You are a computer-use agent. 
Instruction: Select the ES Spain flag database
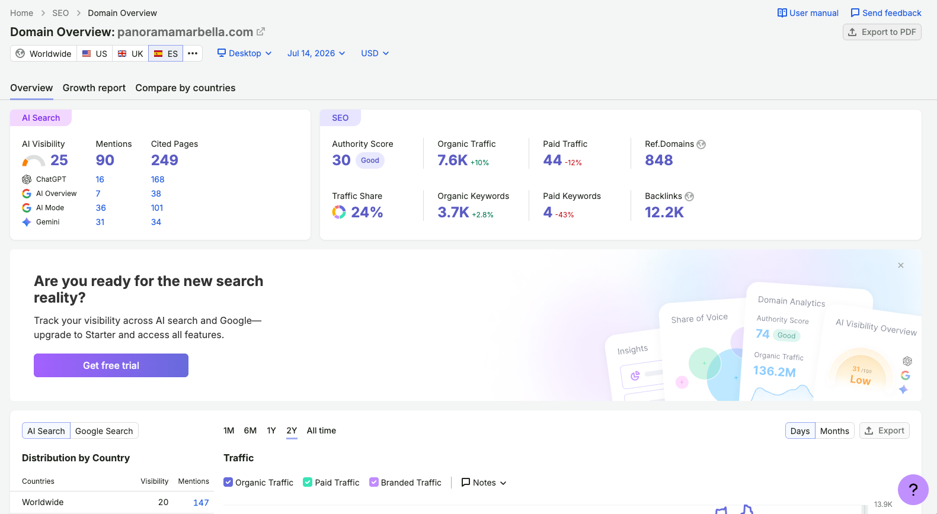(x=166, y=53)
